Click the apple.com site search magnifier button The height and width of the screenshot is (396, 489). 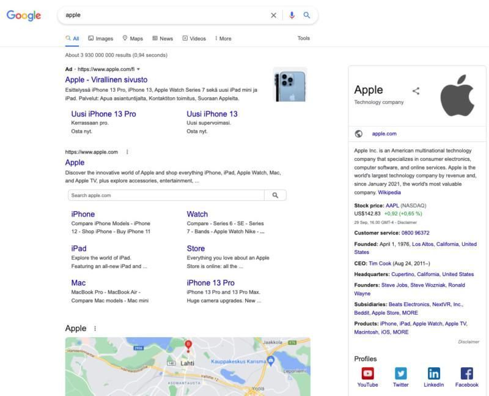(275, 195)
